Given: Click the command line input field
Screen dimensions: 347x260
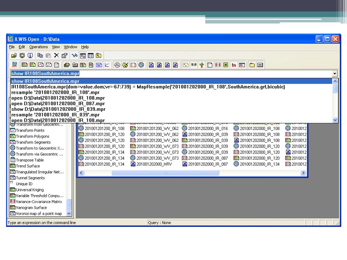Looking at the screenshot, I should (x=169, y=73).
